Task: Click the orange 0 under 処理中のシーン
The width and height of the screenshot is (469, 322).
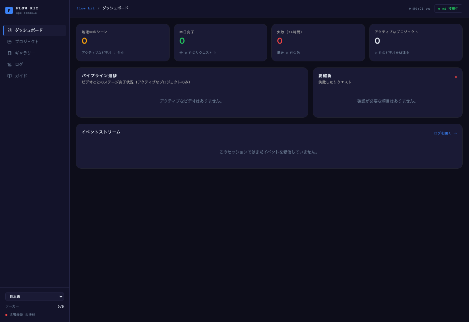Action: coord(84,41)
